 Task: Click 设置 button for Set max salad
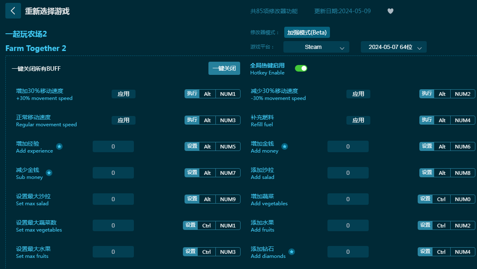[192, 199]
